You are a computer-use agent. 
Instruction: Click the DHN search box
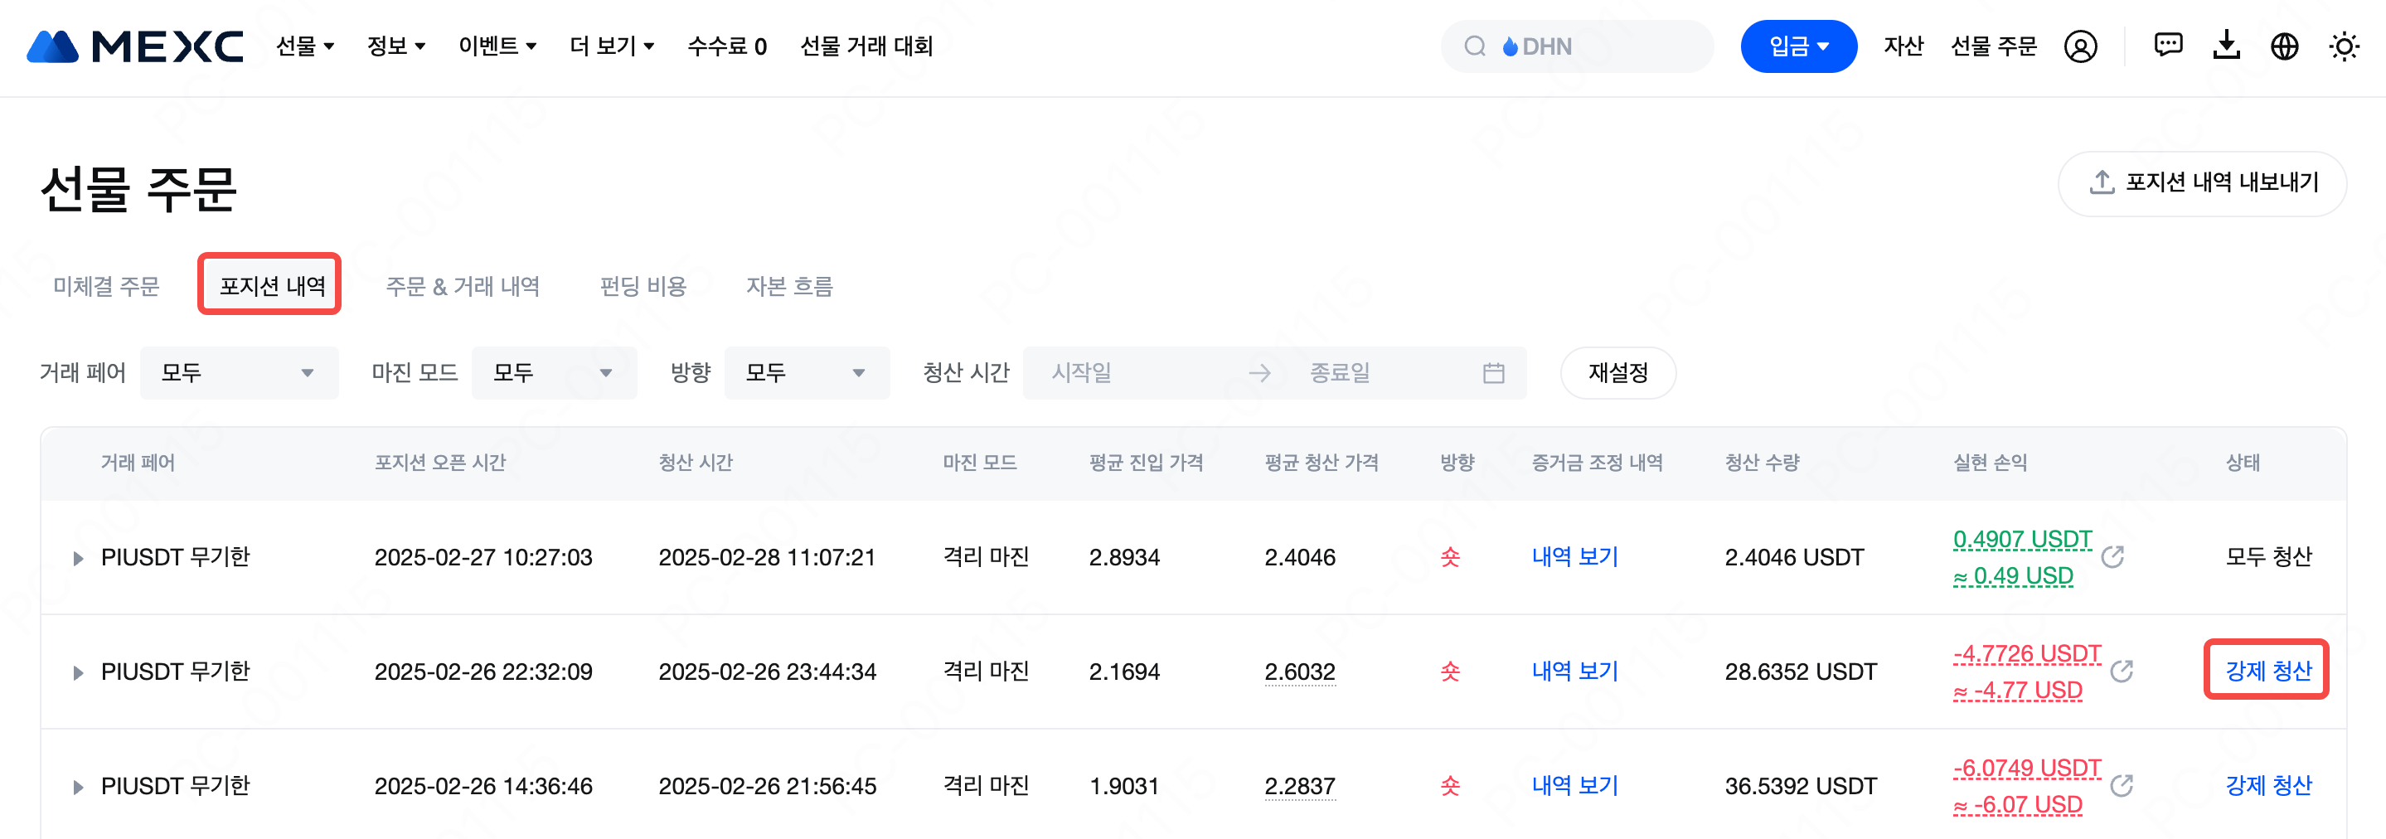coord(1577,46)
